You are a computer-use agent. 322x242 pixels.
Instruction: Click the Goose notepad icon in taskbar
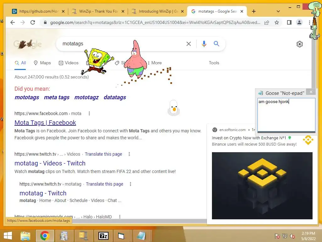[142, 236]
